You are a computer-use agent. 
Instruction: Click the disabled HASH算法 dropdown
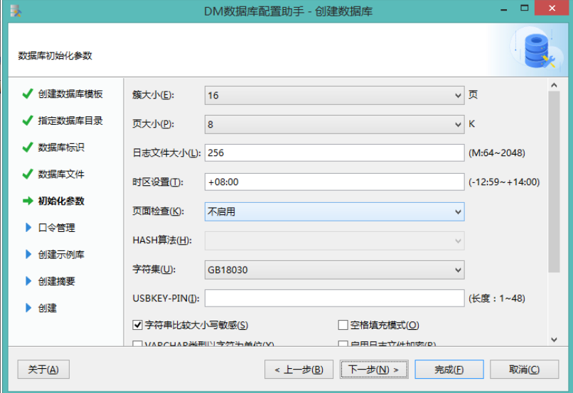tap(334, 240)
